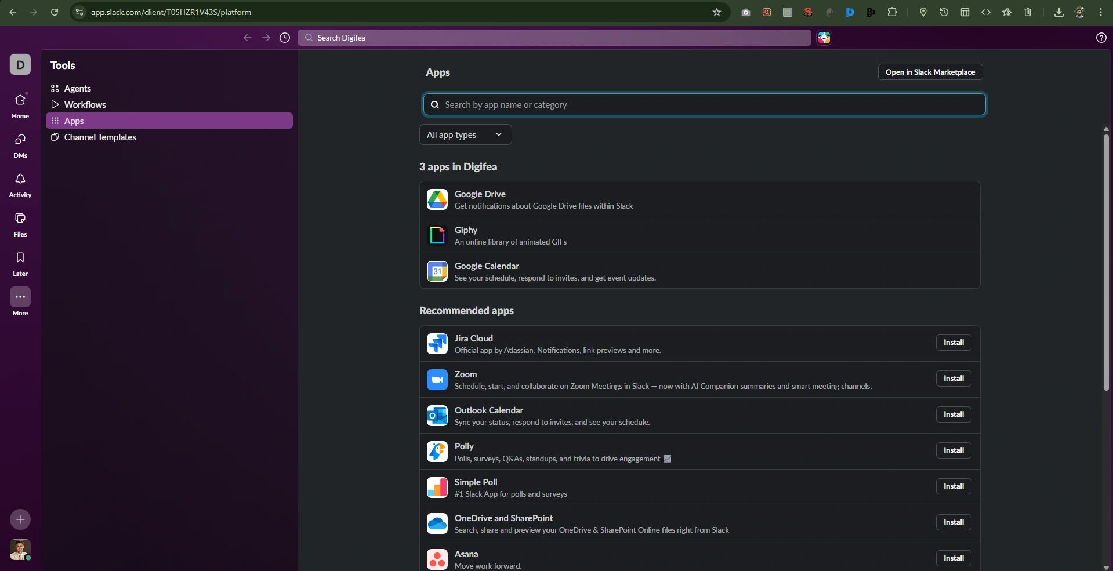
Task: Click the Google Drive app icon
Action: pyautogui.click(x=437, y=199)
